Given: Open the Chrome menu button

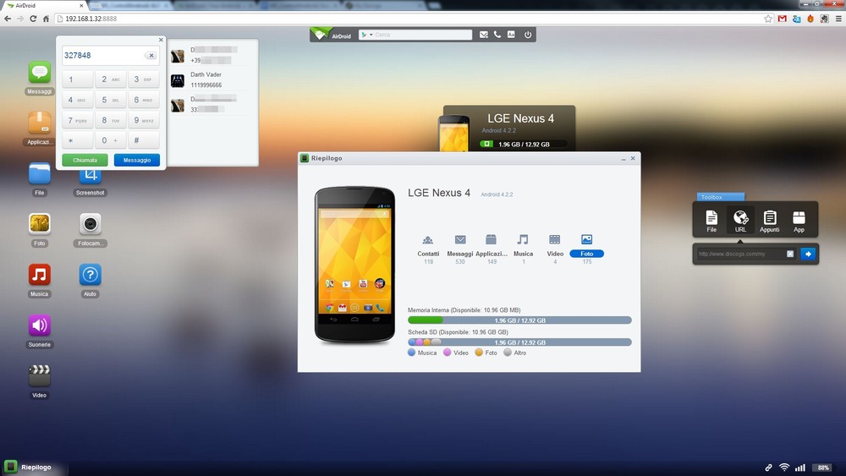Looking at the screenshot, I should coord(838,19).
